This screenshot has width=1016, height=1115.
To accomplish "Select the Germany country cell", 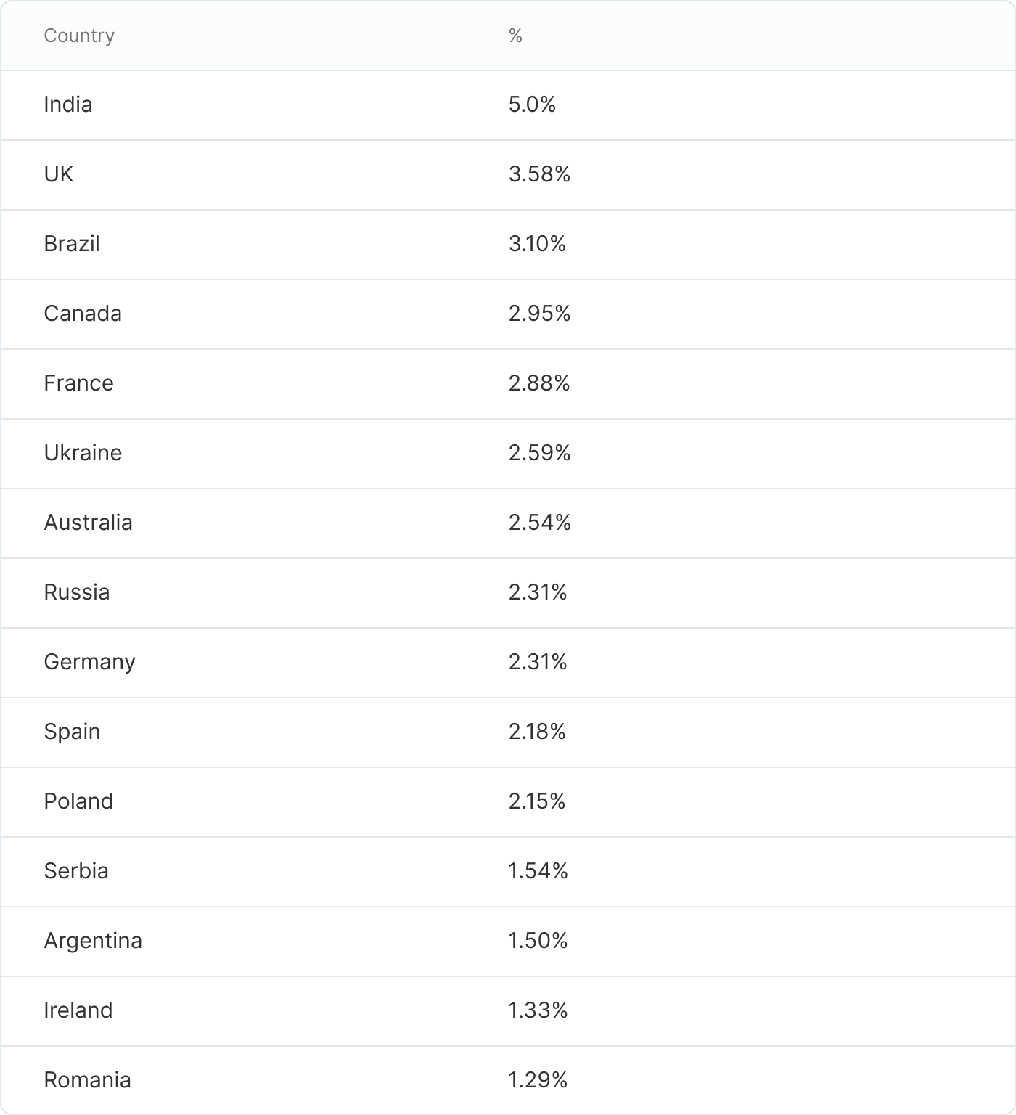I will point(89,662).
